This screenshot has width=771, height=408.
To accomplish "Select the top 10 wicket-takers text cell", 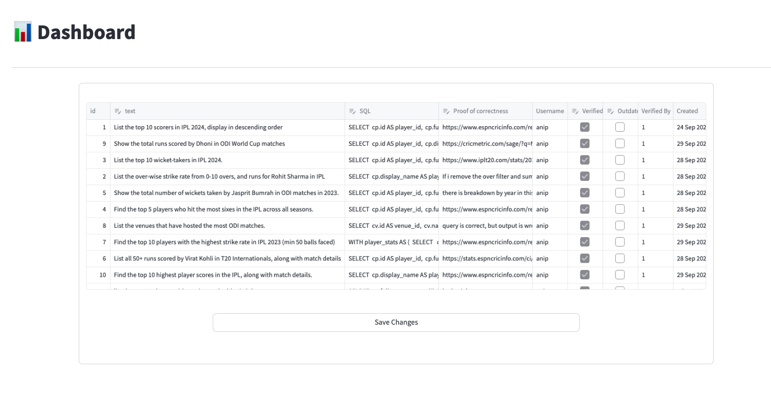I will click(x=168, y=160).
